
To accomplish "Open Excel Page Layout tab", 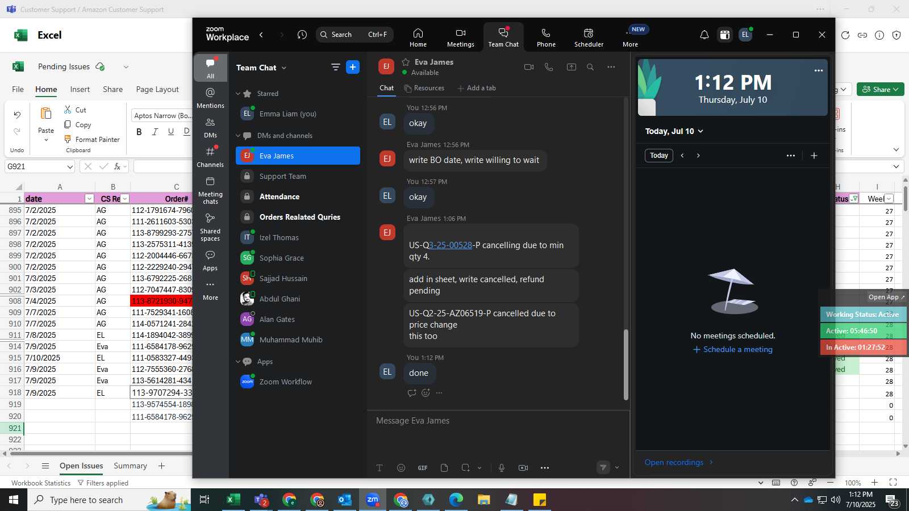I will (x=157, y=89).
